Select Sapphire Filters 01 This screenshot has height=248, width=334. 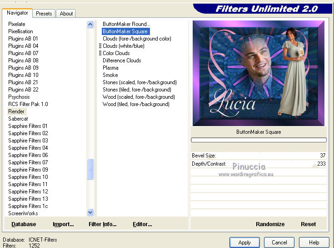click(28, 126)
